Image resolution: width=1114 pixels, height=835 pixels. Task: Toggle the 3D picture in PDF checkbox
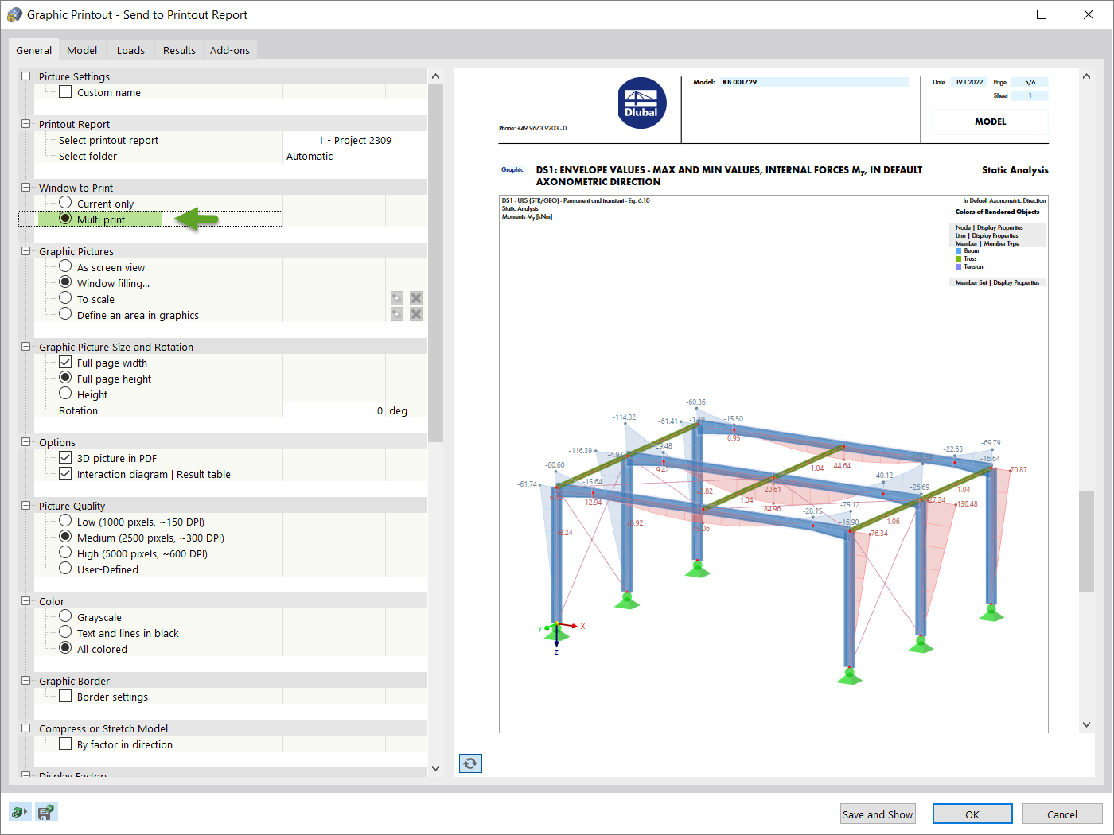[x=65, y=457]
